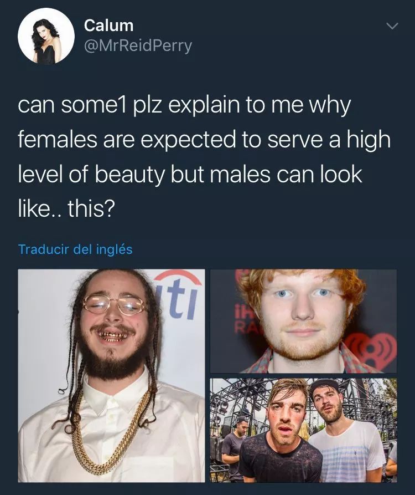Select the tweet text starting 'can some1 plz'
Image resolution: width=415 pixels, height=495 pixels.
(204, 157)
